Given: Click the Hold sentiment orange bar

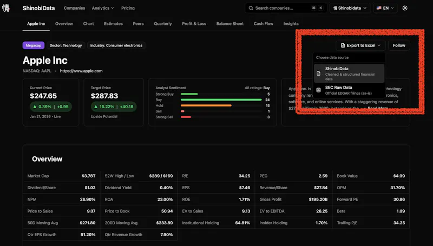Looking at the screenshot, I should coord(206,105).
